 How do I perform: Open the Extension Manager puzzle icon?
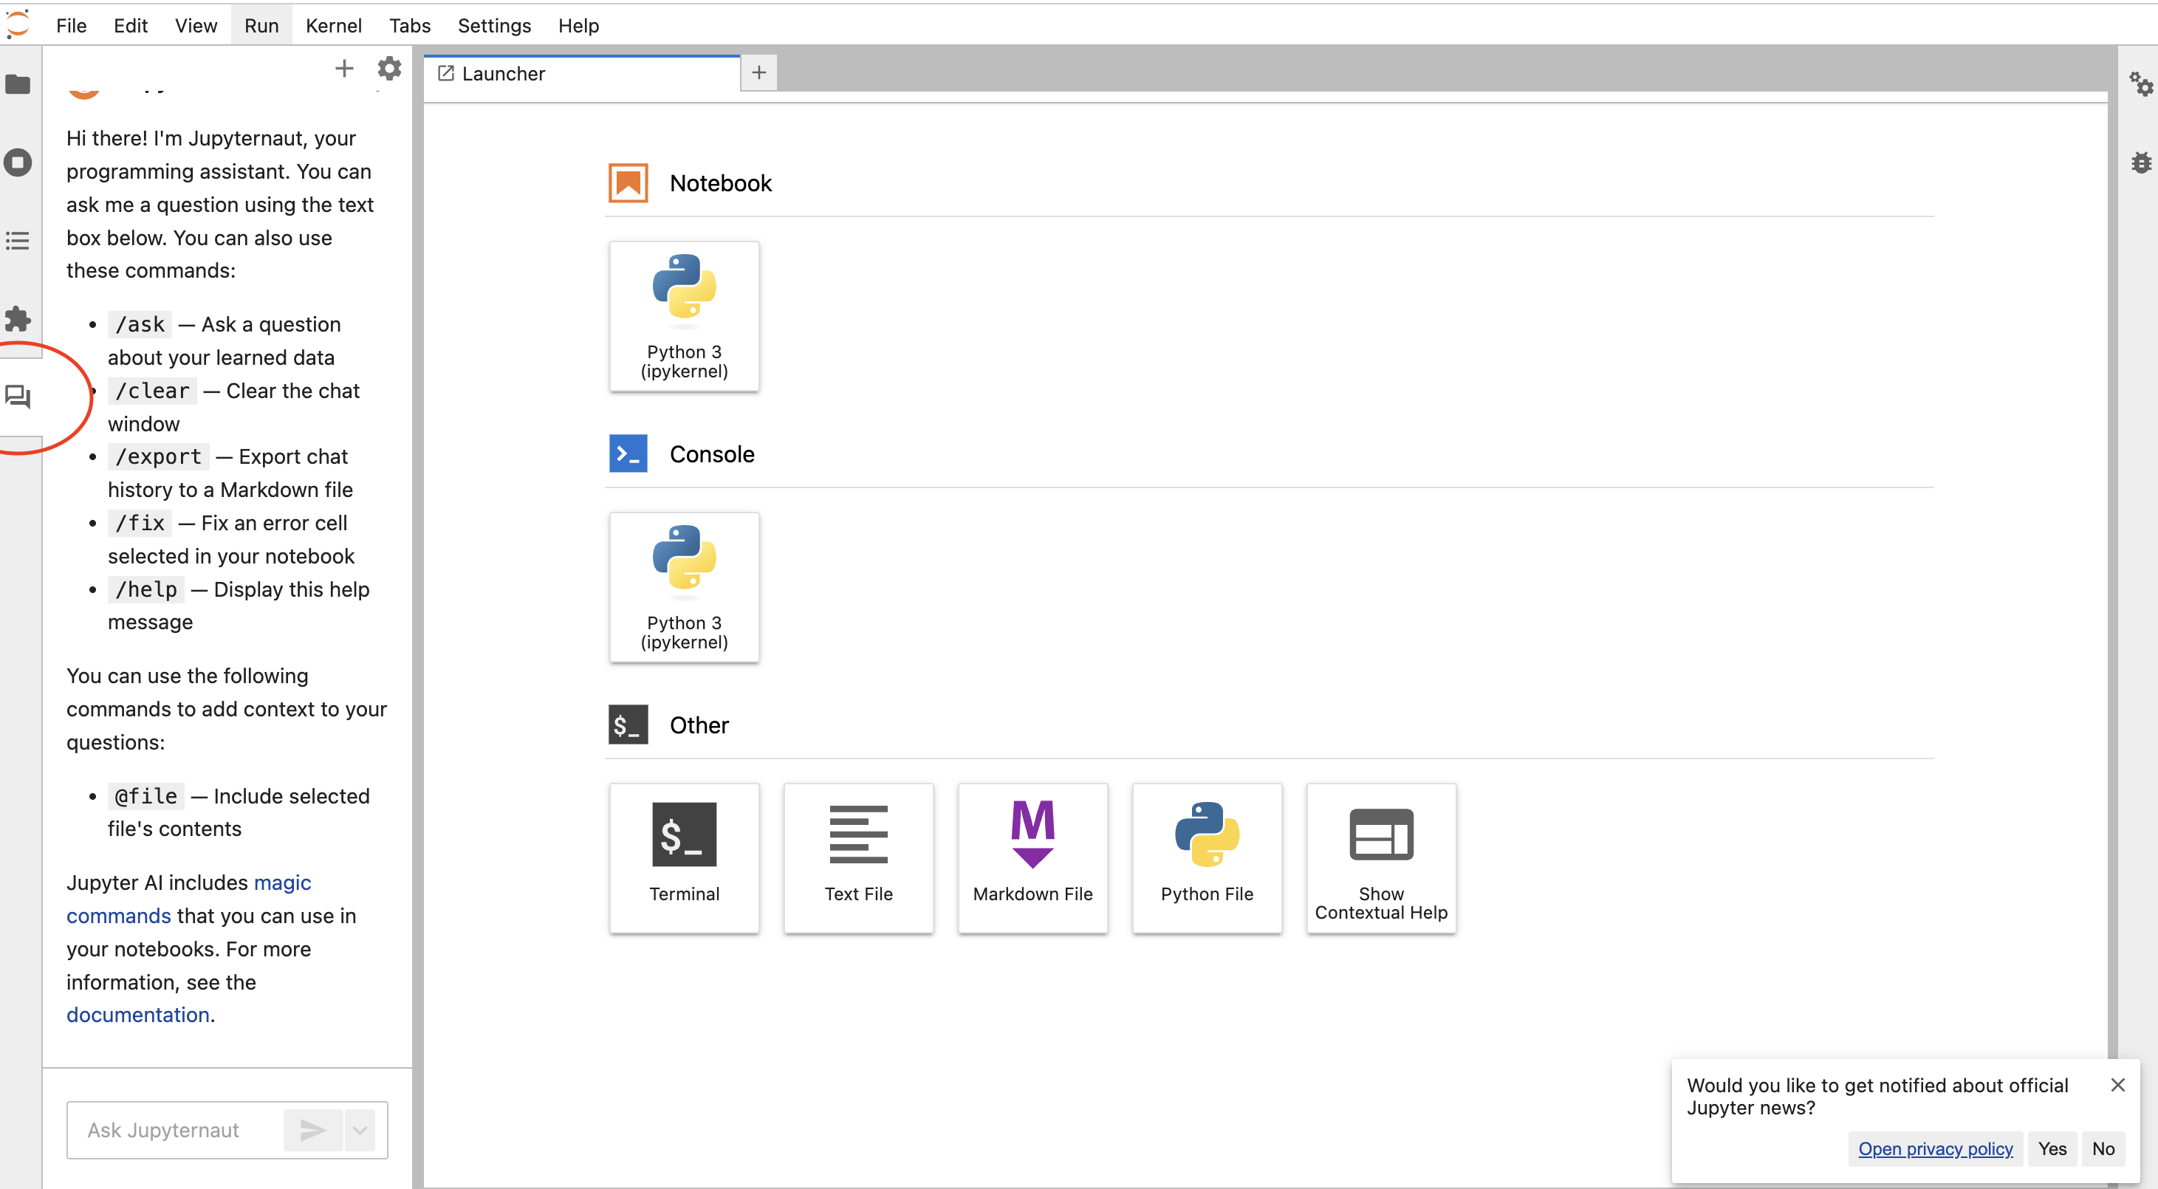[18, 318]
